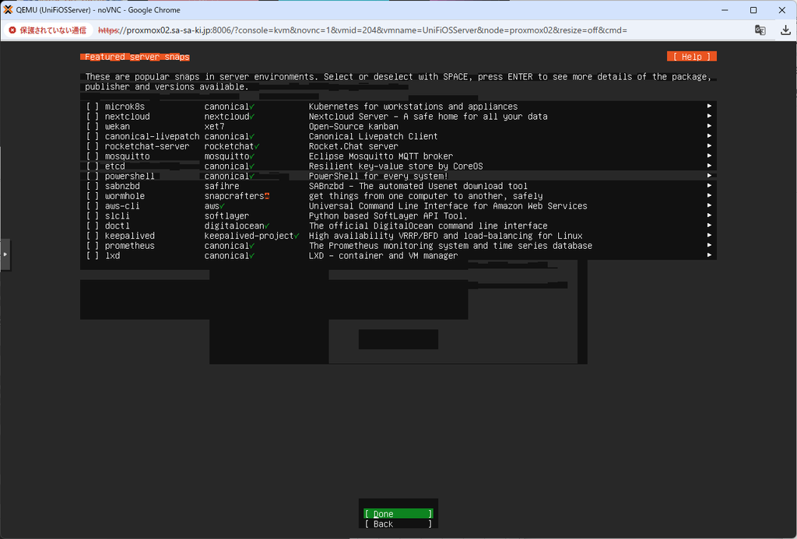Click 'Resilient key-value store by CoreOS' text

396,166
